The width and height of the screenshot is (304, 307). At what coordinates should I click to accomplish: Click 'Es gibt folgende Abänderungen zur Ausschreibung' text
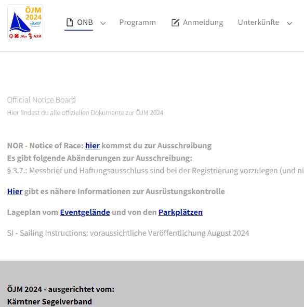[100, 158]
